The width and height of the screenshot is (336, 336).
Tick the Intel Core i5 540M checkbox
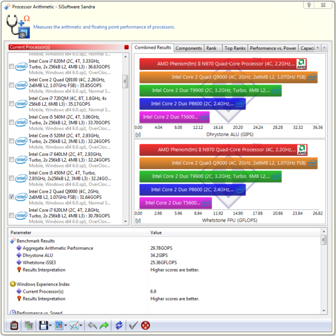[x=12, y=122]
